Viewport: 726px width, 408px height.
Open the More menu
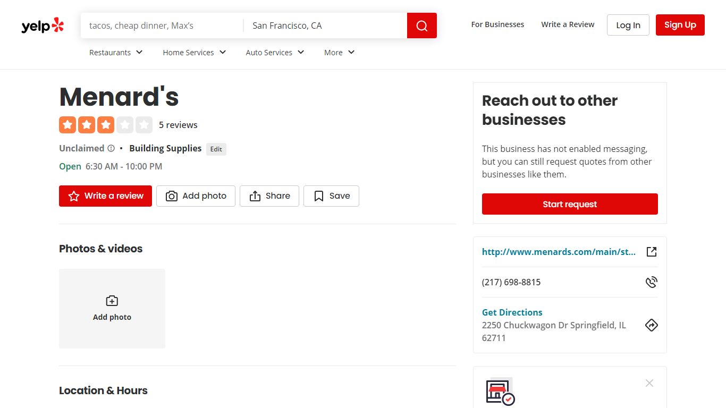339,53
